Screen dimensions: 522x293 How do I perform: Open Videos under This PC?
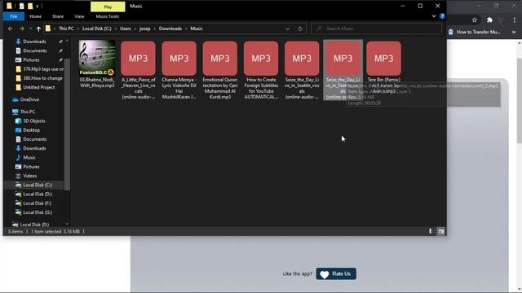(26, 176)
